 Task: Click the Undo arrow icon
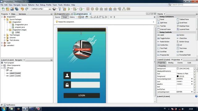[x=22, y=9]
